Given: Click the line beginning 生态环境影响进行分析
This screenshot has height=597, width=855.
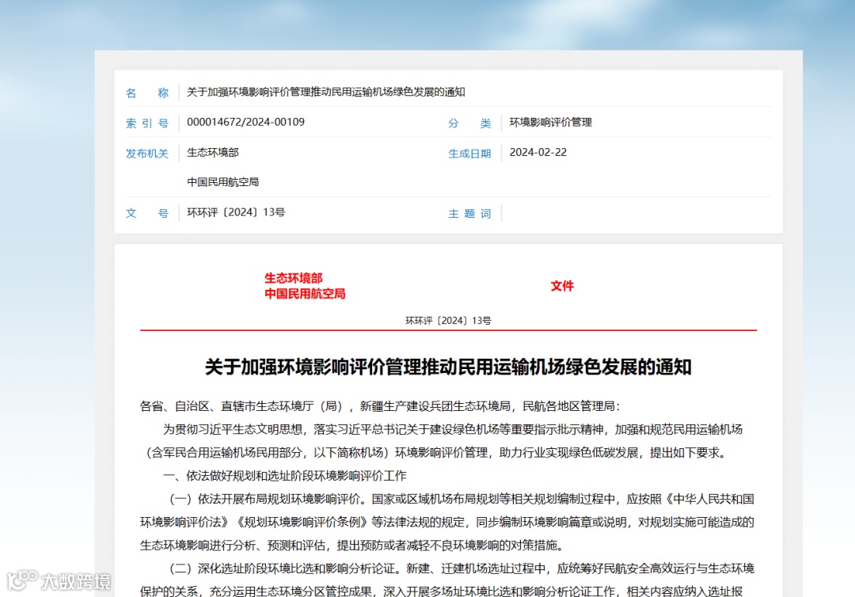Looking at the screenshot, I should coord(353,546).
